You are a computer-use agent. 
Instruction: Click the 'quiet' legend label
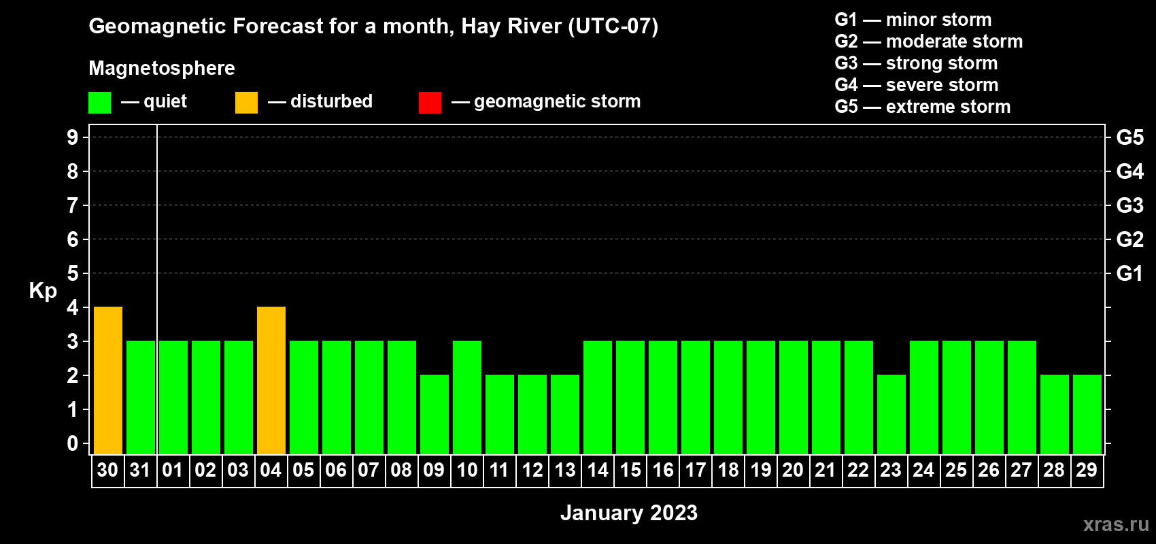[165, 102]
